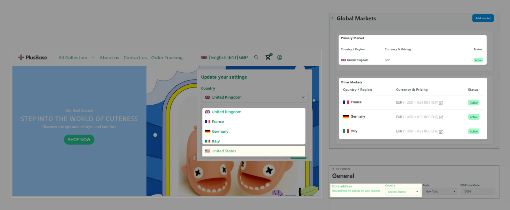Click the Add market button
510x210 pixels.
click(x=483, y=18)
